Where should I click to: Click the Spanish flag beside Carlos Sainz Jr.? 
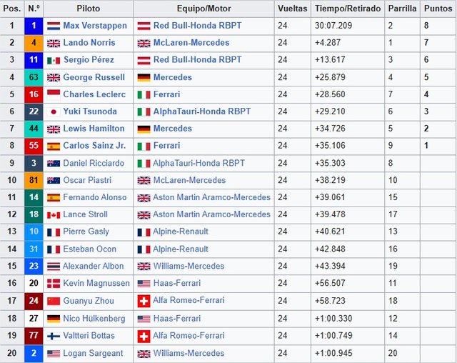click(x=54, y=146)
